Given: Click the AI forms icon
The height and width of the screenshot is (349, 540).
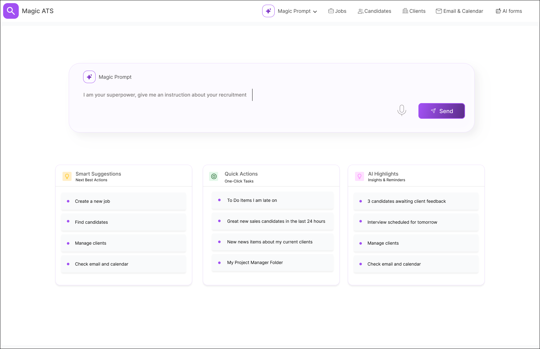Looking at the screenshot, I should tap(498, 11).
